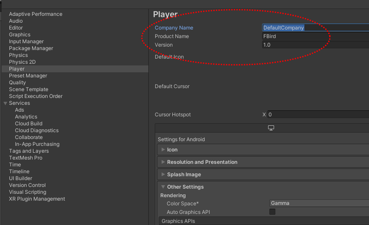Open Preset Manager settings

coord(28,76)
